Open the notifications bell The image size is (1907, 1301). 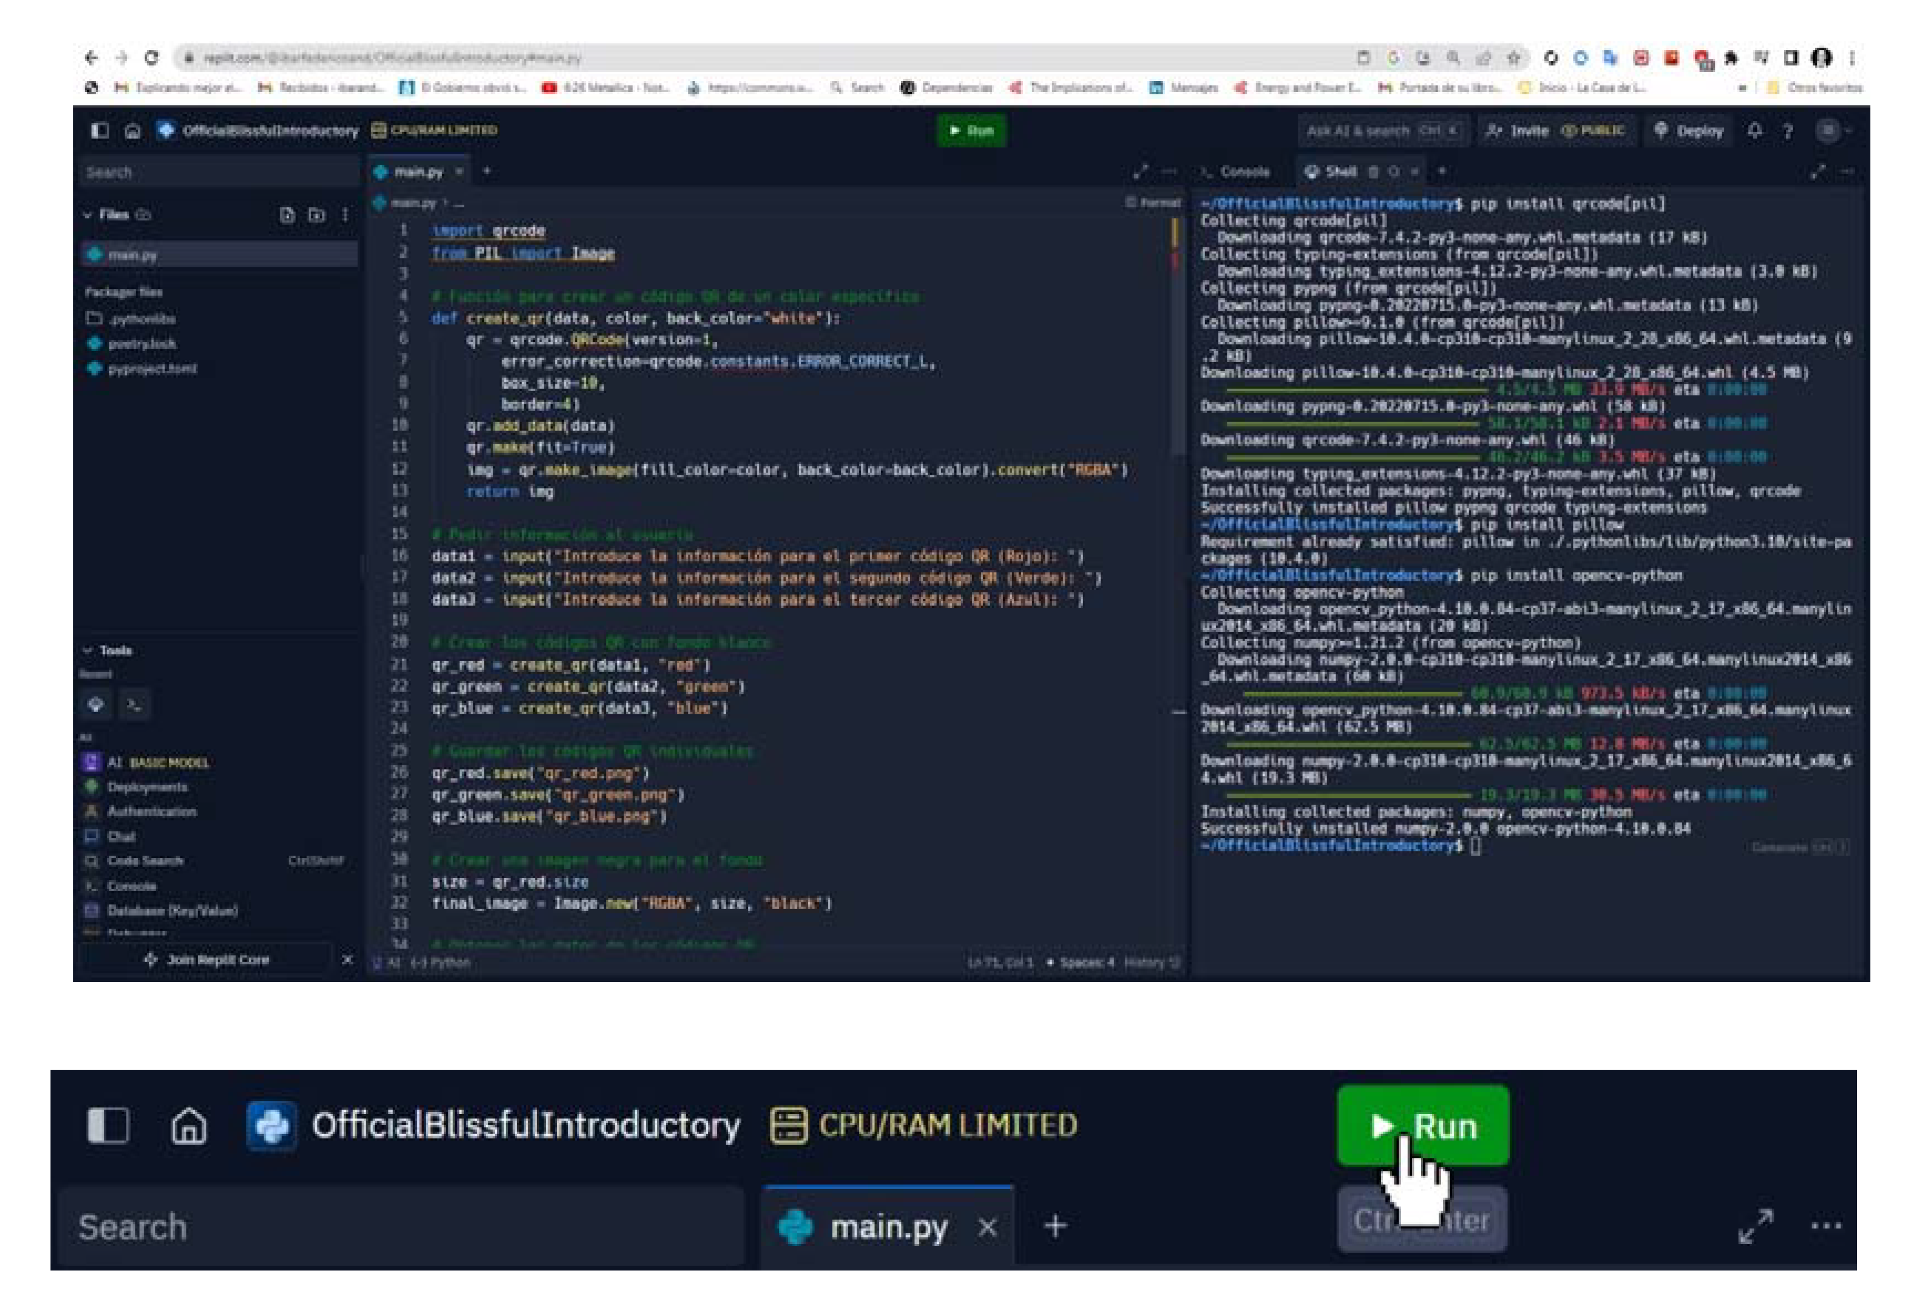1754,130
